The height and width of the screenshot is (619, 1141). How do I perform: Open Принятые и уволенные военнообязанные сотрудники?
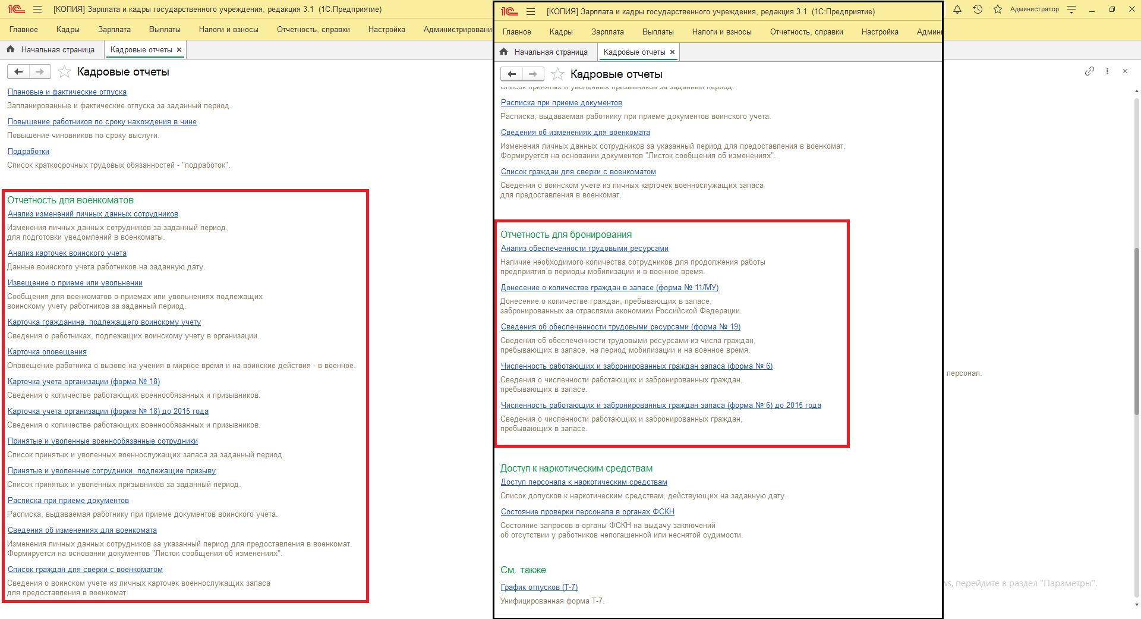pyautogui.click(x=103, y=441)
